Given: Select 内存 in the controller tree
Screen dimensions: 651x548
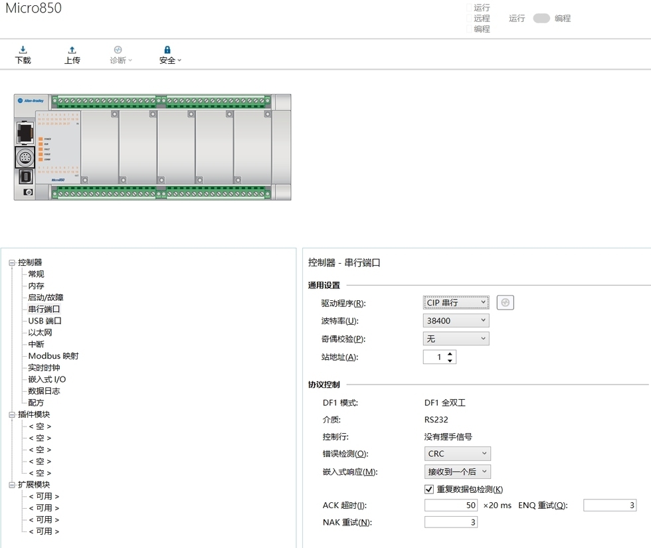Looking at the screenshot, I should [x=36, y=286].
